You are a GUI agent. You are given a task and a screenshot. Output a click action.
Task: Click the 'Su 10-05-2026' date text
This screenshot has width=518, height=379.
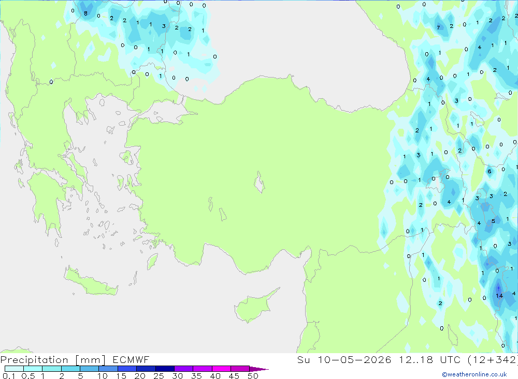click(x=344, y=360)
